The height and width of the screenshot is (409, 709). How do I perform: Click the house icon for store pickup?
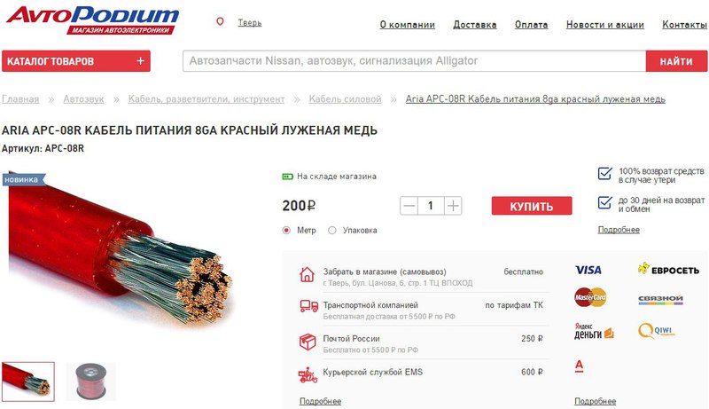[x=307, y=274]
